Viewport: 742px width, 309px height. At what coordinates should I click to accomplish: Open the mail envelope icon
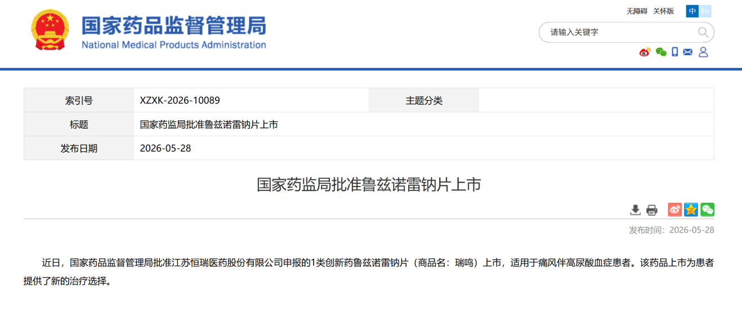[688, 52]
